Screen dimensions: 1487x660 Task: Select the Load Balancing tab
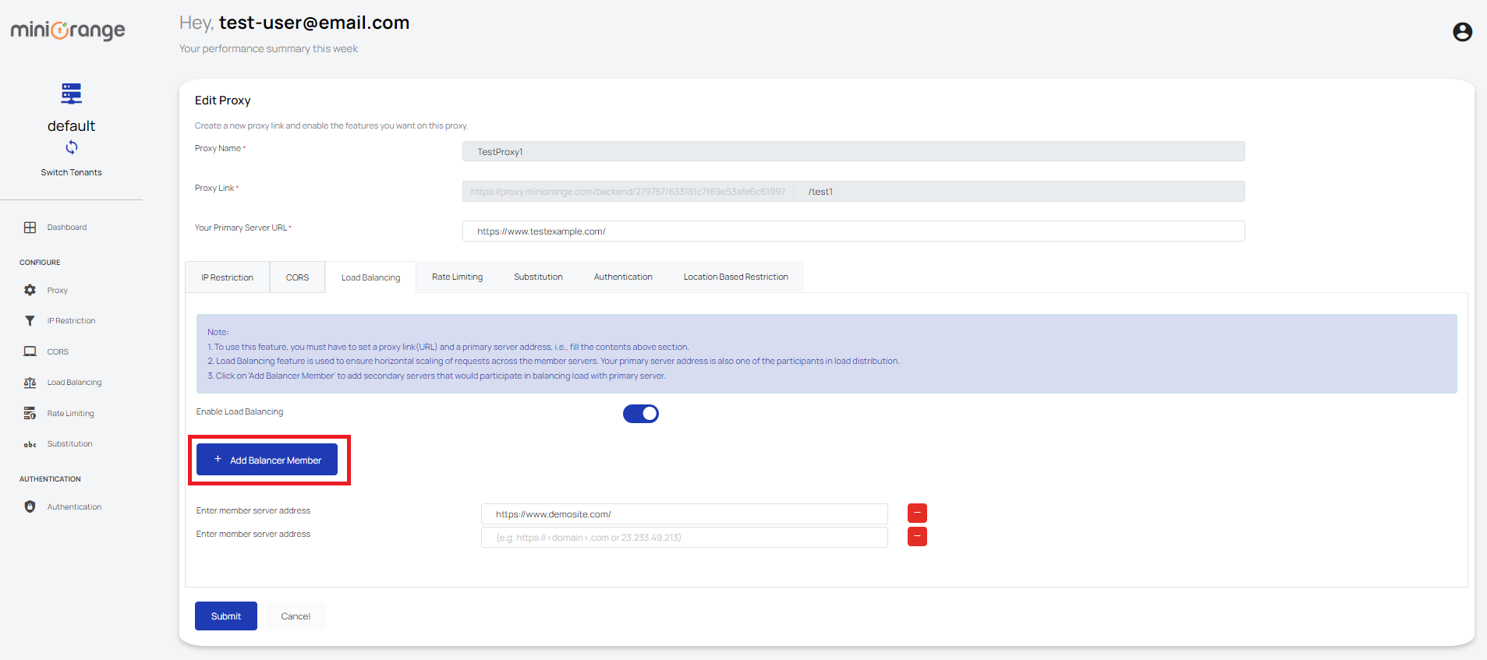370,277
